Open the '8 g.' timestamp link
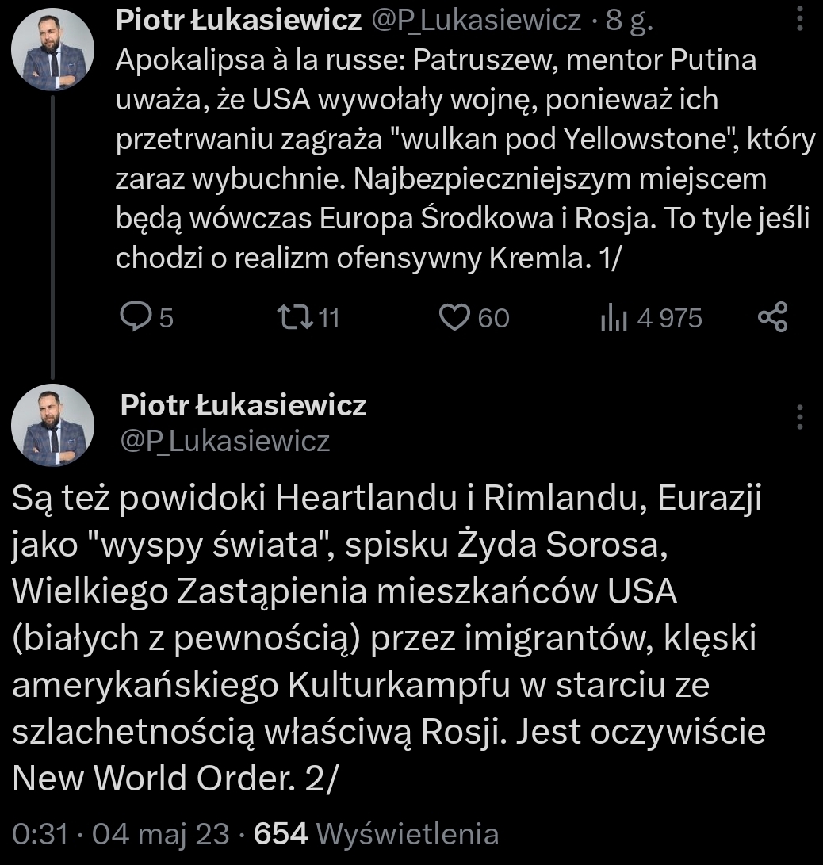This screenshot has width=823, height=865. pyautogui.click(x=630, y=21)
